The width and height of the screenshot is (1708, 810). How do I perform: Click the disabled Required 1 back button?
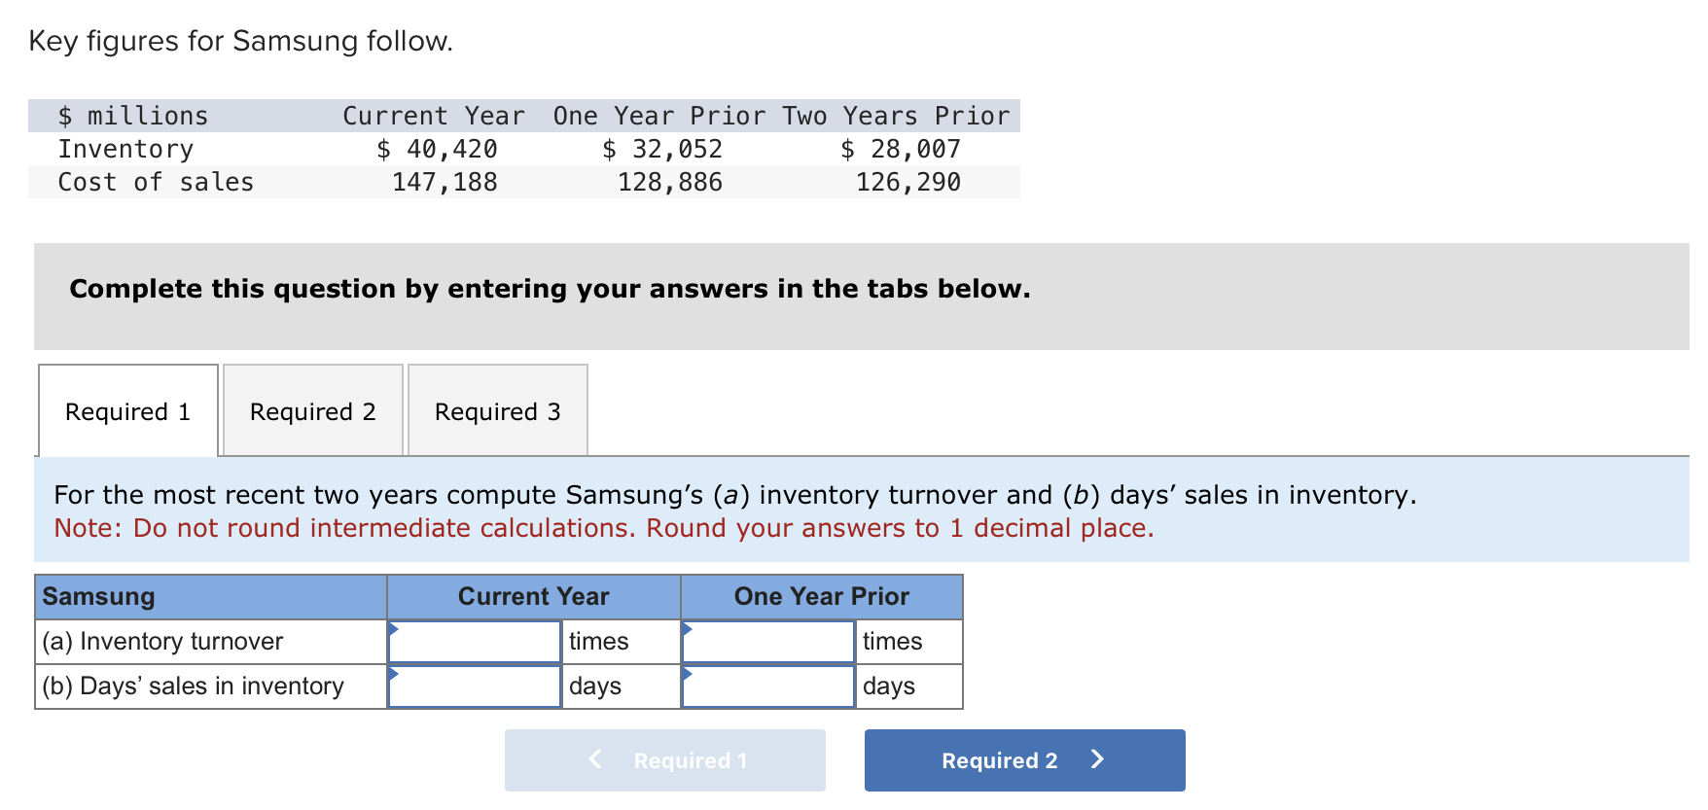(664, 760)
